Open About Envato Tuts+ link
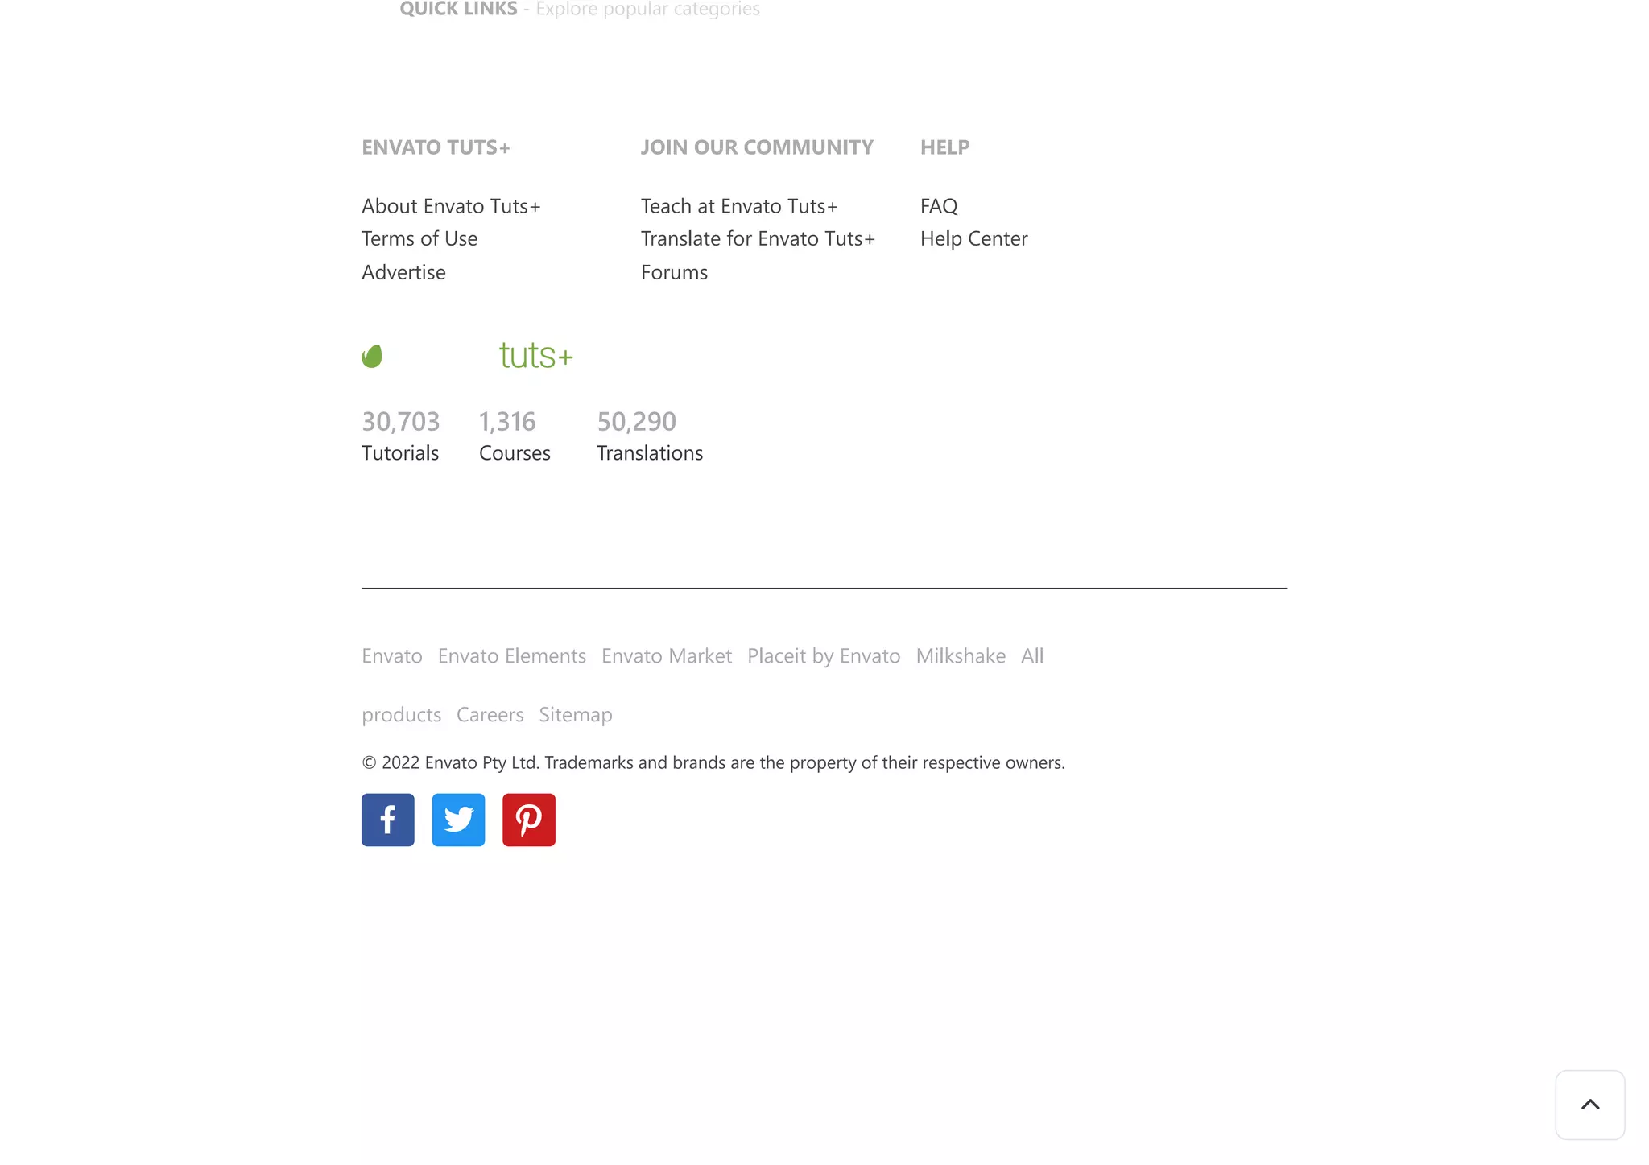This screenshot has height=1165, width=1649. 451,206
